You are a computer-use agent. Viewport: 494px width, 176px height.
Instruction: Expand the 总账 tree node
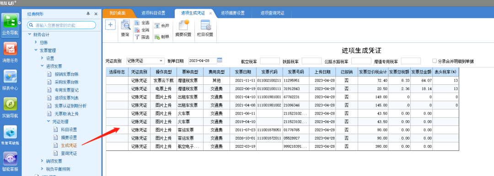point(36,42)
